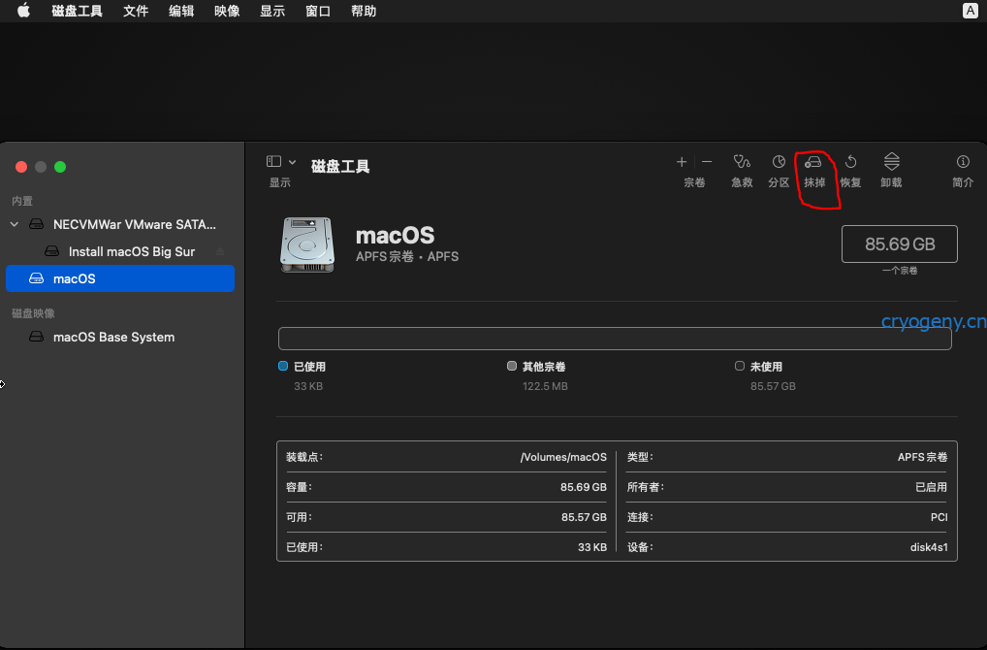Open the 窗口 menu
The image size is (987, 650).
[x=318, y=12]
